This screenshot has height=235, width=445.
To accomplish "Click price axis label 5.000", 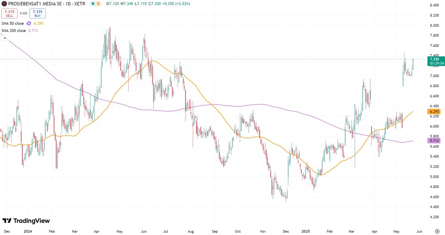I will 434,177.
